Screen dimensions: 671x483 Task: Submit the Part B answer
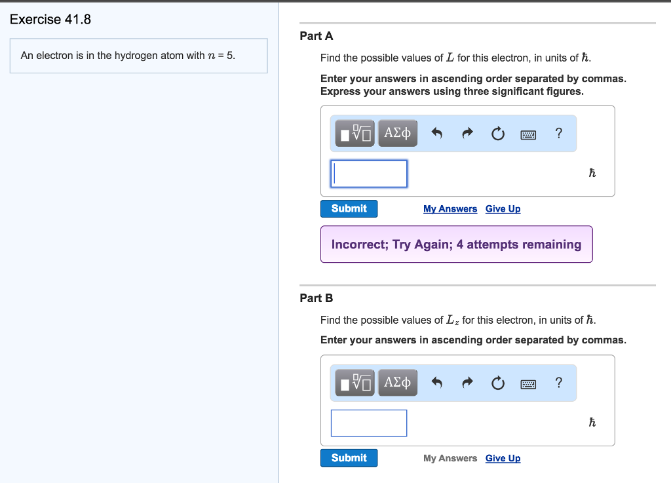349,457
